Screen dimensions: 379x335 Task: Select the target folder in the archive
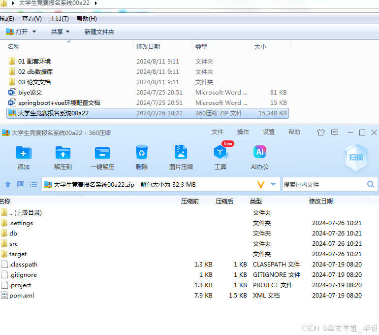(x=14, y=254)
